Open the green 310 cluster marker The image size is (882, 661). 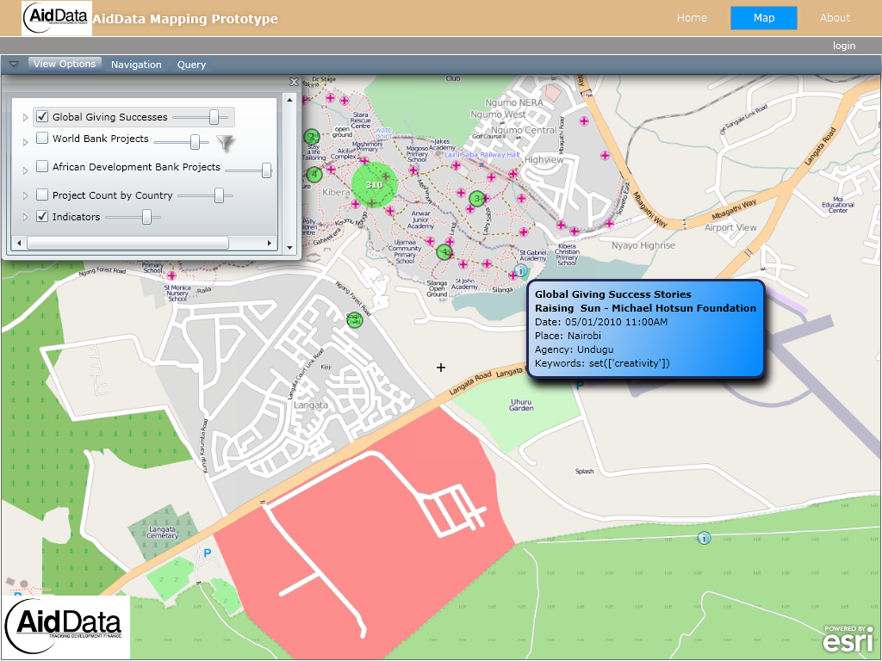374,184
